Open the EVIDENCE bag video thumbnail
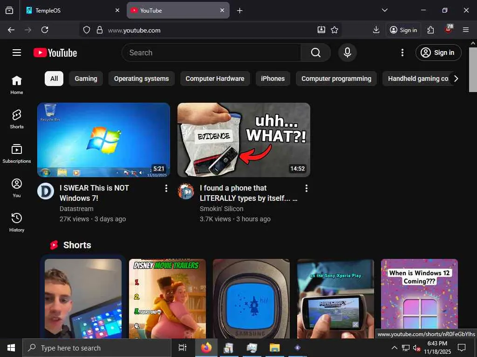Viewport: 477px width, 357px height. tap(244, 139)
